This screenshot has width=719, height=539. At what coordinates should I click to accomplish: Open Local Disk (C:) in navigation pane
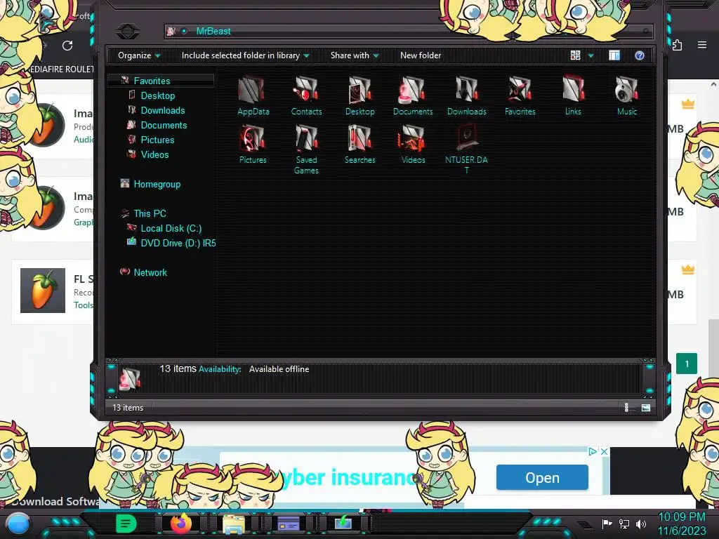171,228
